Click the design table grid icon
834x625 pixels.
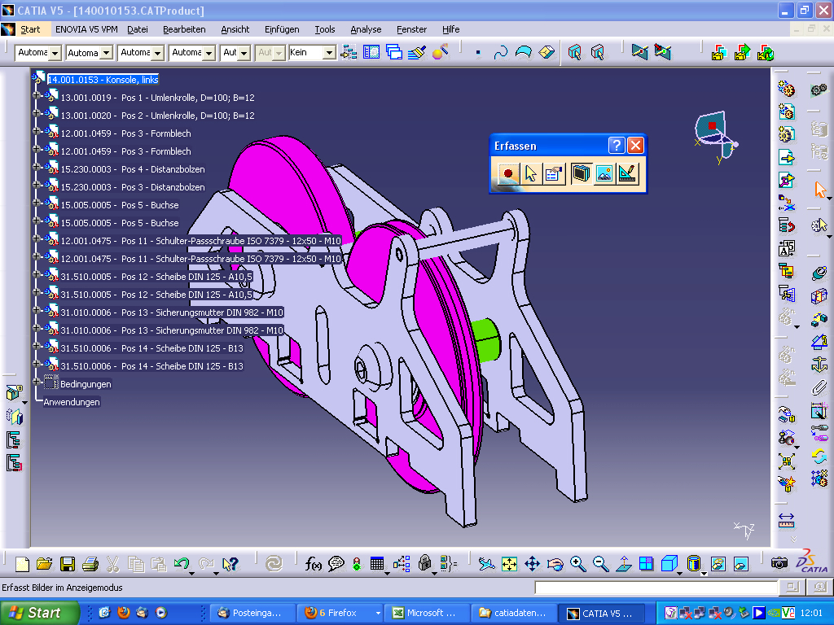376,564
